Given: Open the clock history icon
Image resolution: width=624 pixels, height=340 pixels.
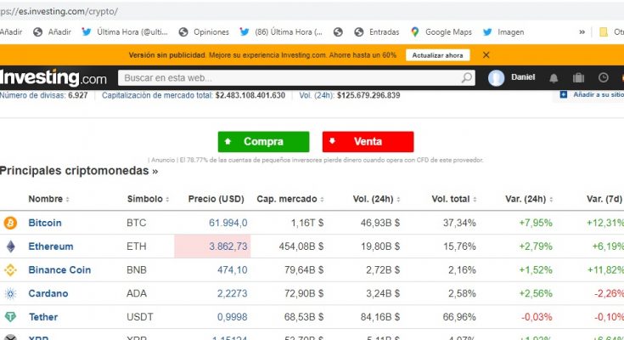Looking at the screenshot, I should pyautogui.click(x=604, y=77).
